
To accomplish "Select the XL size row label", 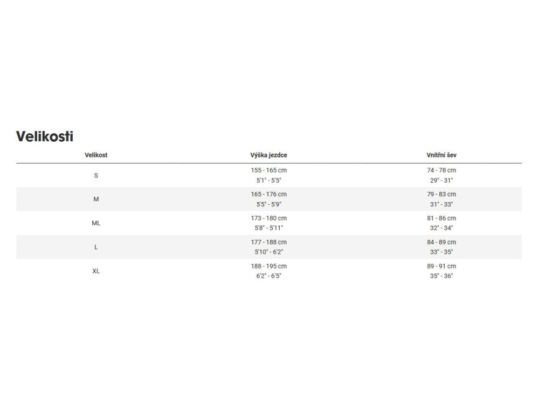I will (x=96, y=271).
